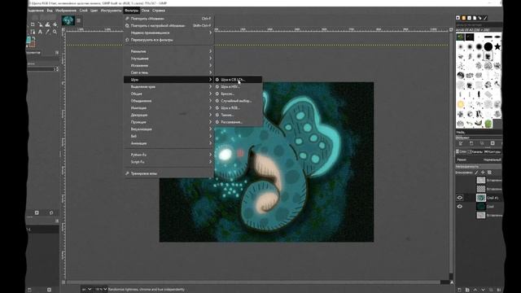Expand the Недавно применявшиеся submenu arrow
The height and width of the screenshot is (293, 521).
[210, 33]
